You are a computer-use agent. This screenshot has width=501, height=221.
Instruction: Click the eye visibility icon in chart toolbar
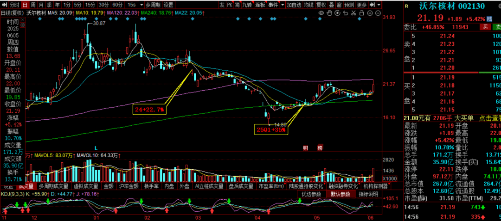click(x=322, y=13)
